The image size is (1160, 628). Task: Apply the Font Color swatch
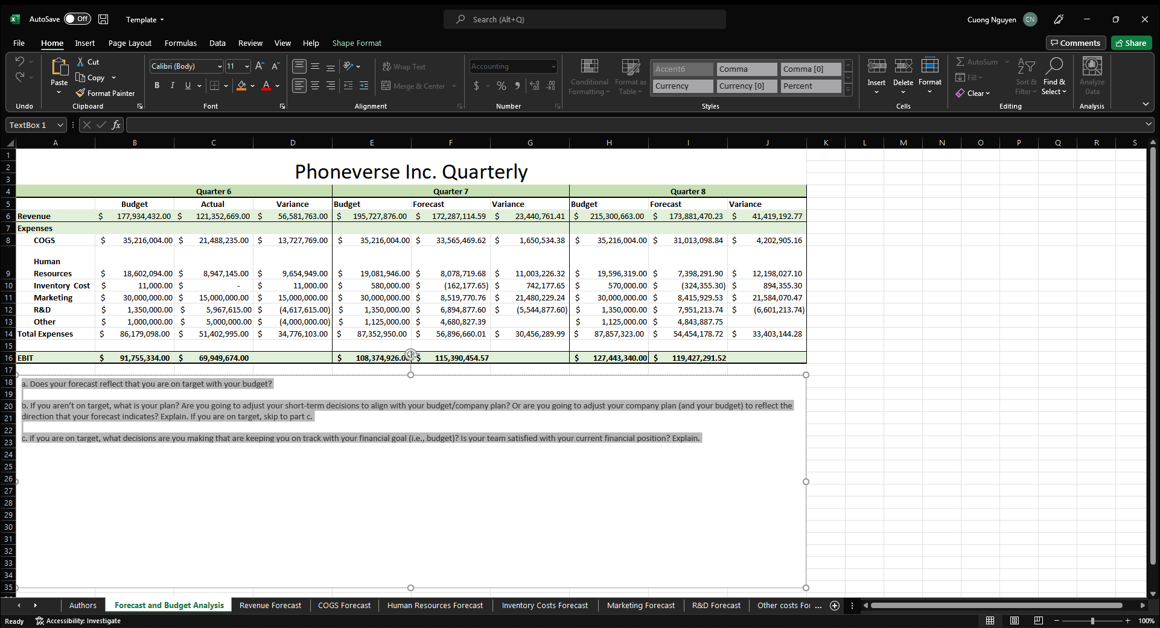tap(266, 86)
